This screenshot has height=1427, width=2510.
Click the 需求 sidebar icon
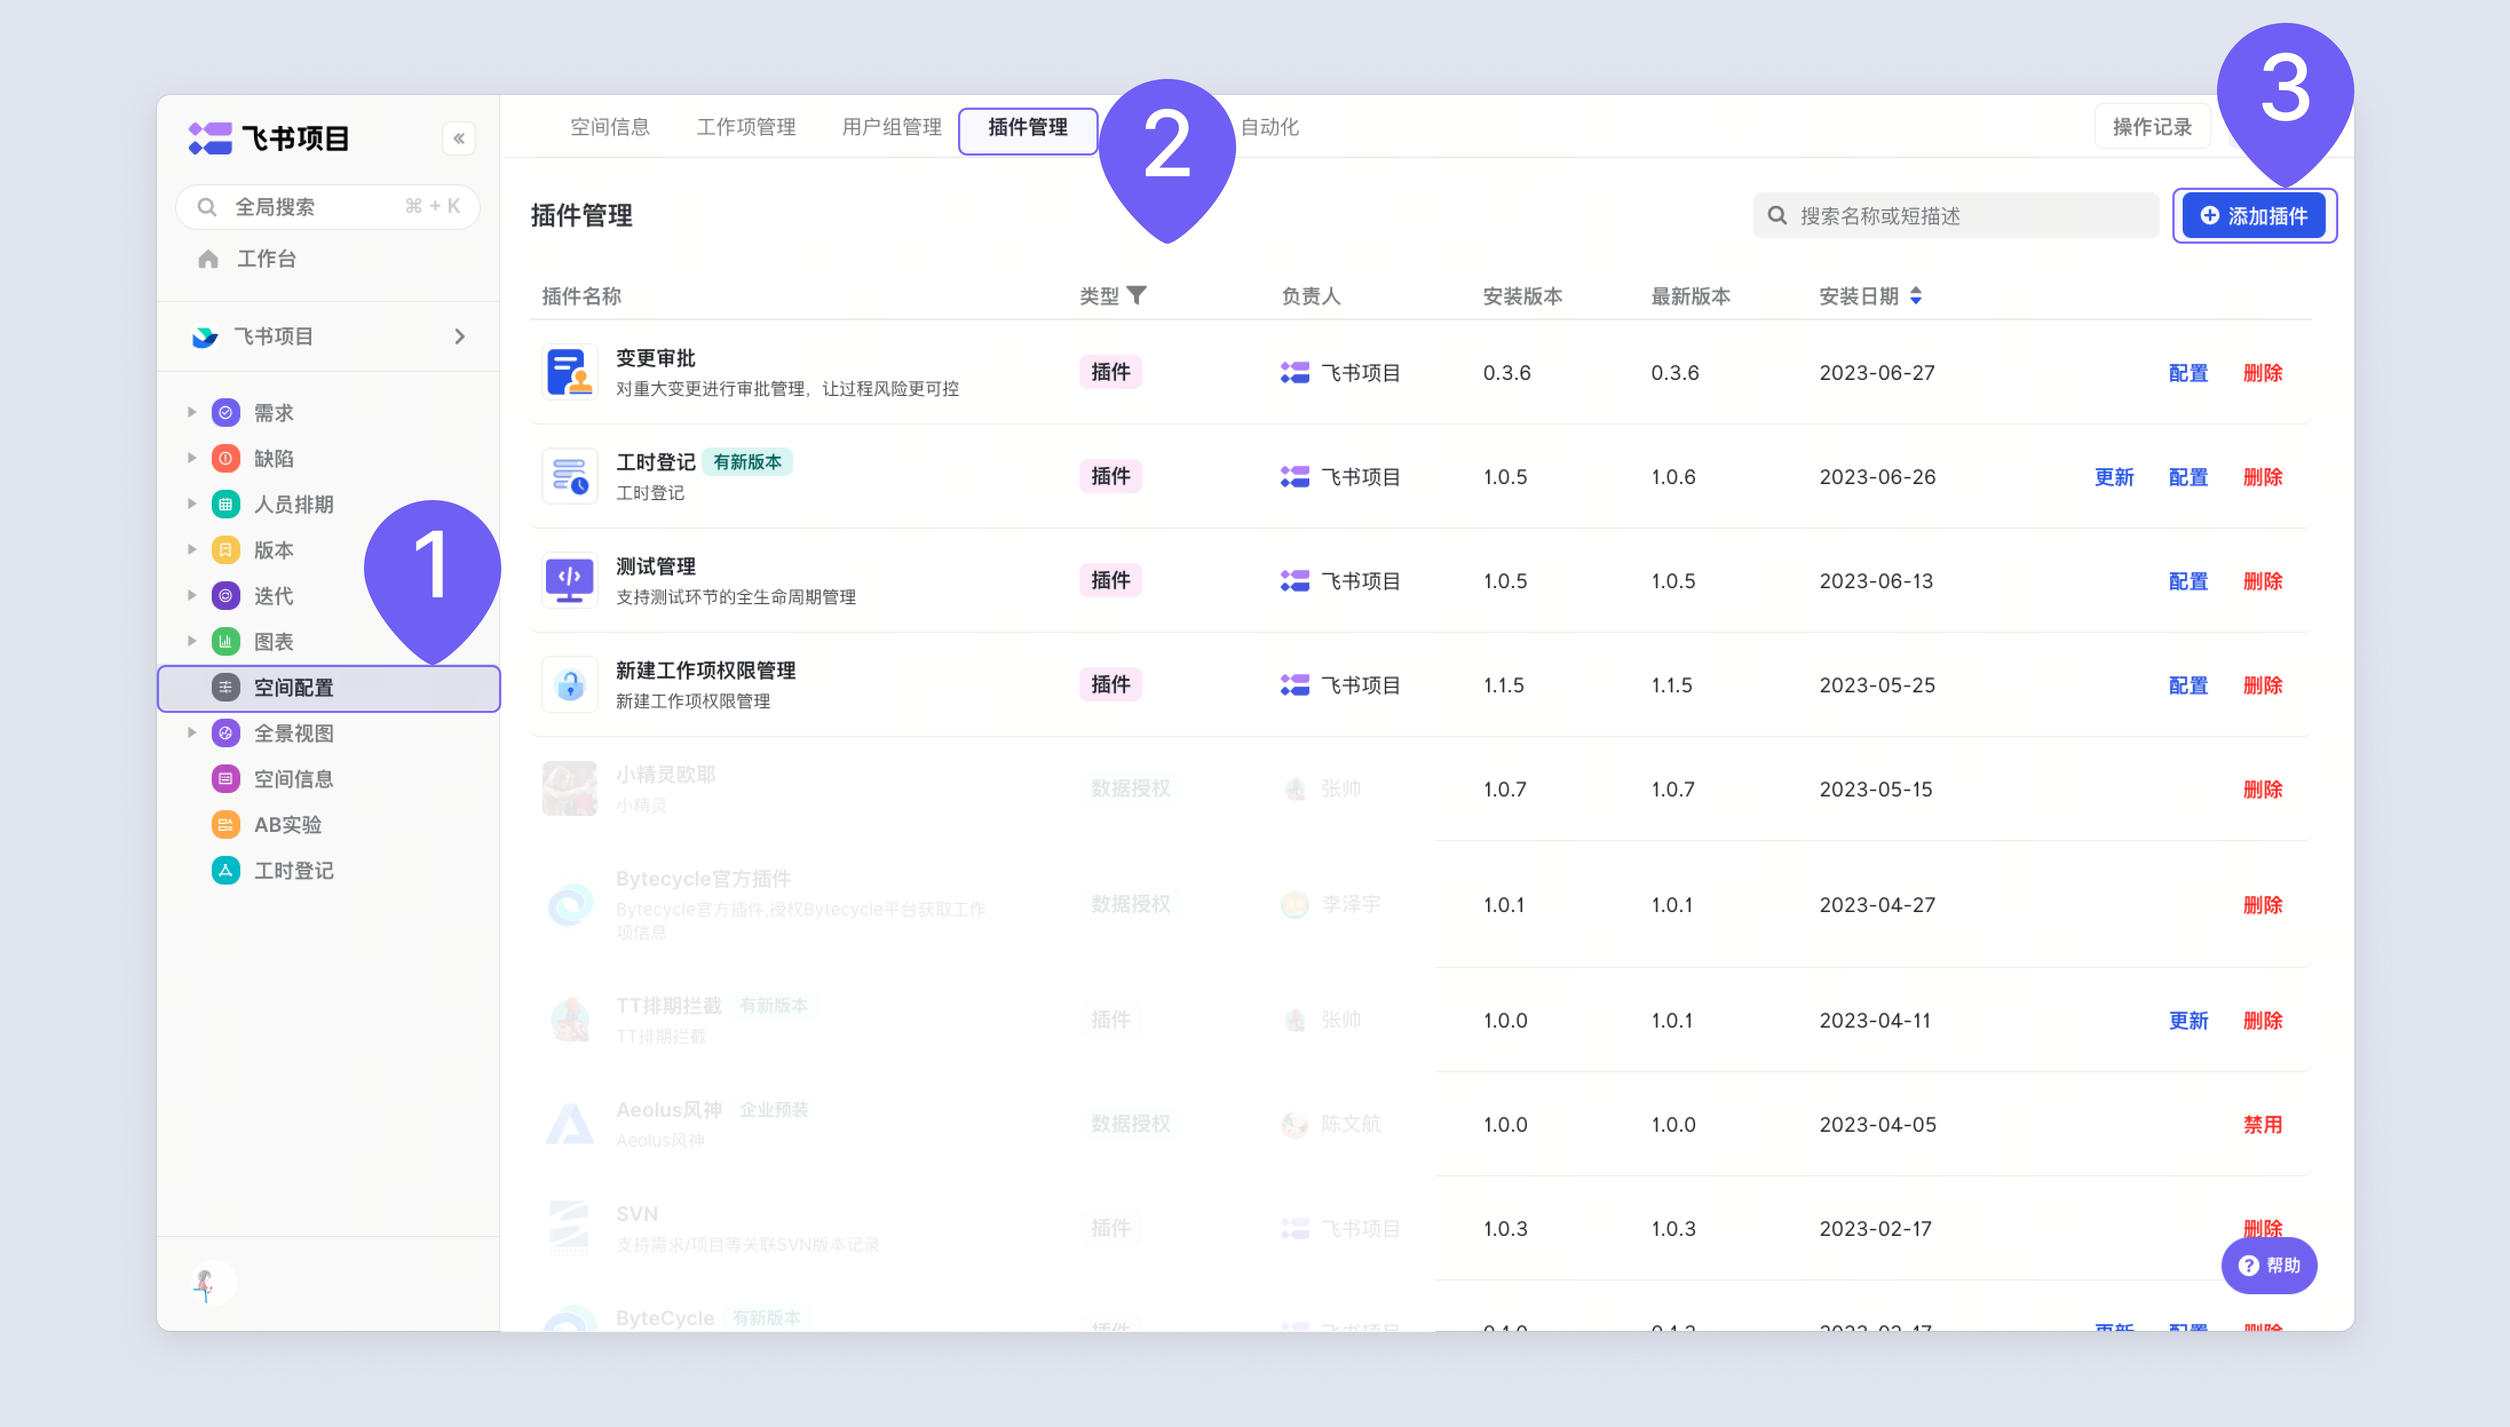tap(225, 413)
